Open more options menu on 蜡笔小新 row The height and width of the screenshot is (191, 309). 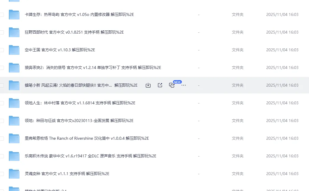coord(183,85)
